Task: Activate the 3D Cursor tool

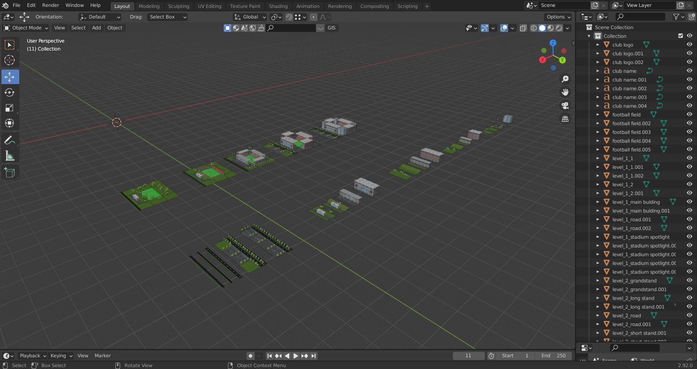Action: click(10, 60)
